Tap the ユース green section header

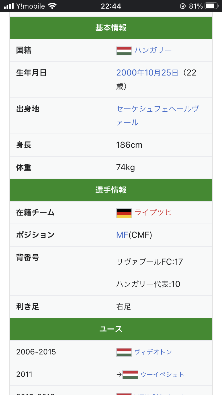[x=111, y=329]
